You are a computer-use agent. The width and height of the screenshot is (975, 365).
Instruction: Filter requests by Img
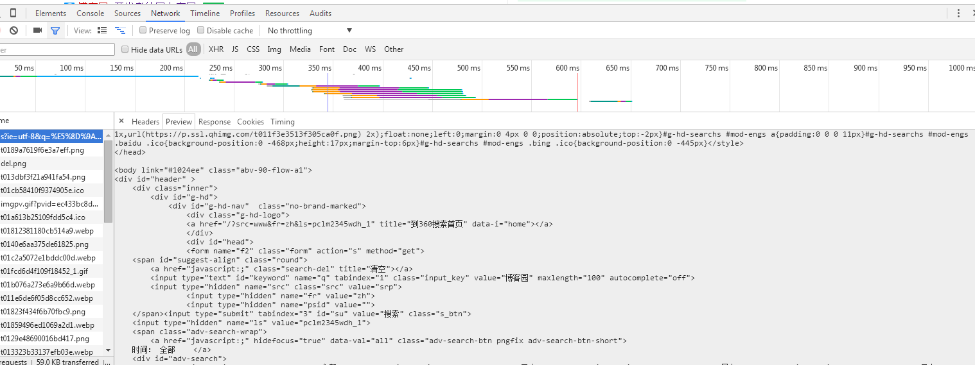[x=274, y=49]
